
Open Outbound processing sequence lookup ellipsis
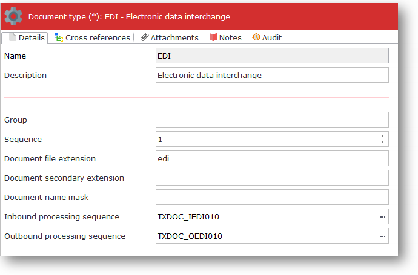click(x=382, y=236)
